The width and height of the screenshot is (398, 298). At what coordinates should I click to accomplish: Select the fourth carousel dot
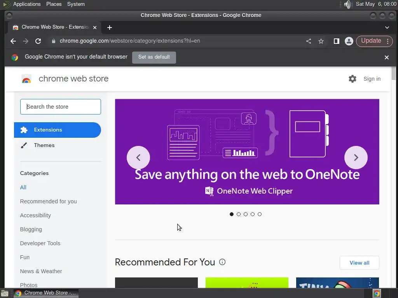253,214
